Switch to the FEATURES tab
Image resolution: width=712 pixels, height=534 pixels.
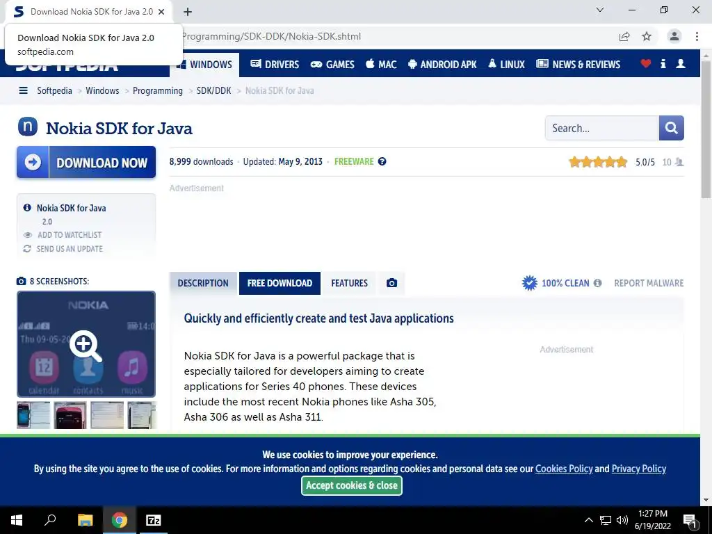(x=349, y=283)
